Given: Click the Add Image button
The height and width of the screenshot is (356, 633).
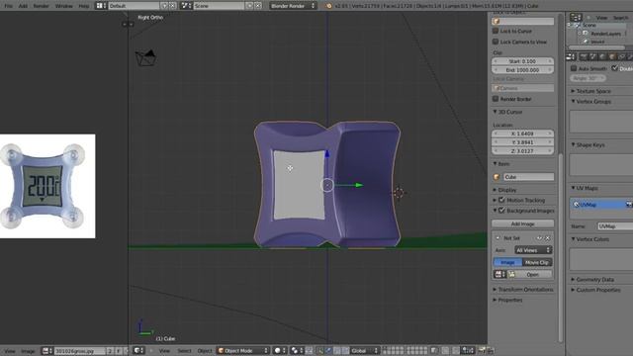Looking at the screenshot, I should pos(523,223).
